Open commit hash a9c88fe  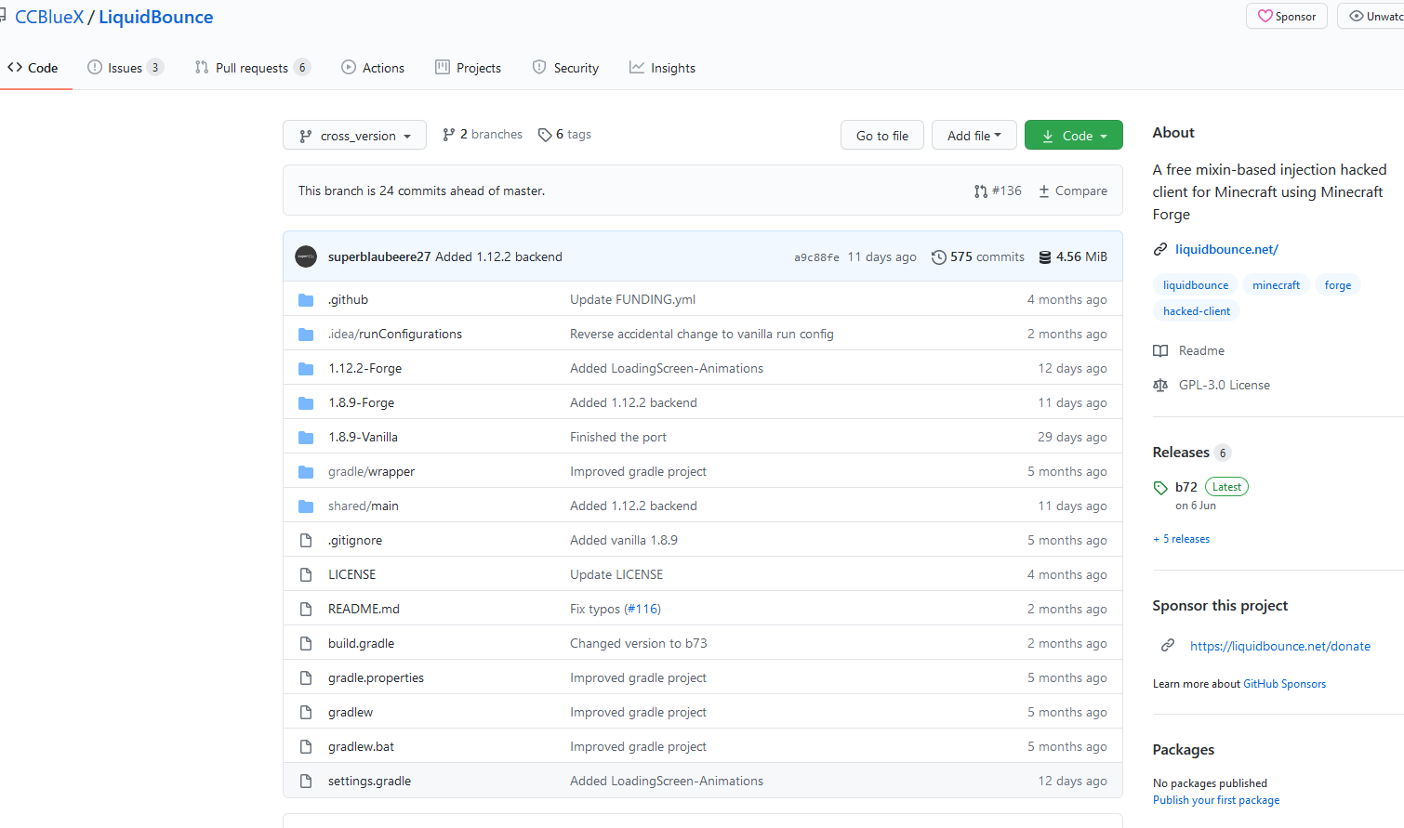click(x=816, y=257)
